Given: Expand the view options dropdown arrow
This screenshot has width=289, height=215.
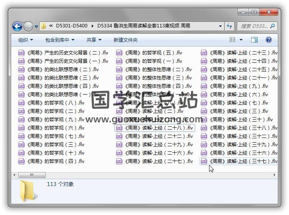Looking at the screenshot, I should tap(241, 40).
